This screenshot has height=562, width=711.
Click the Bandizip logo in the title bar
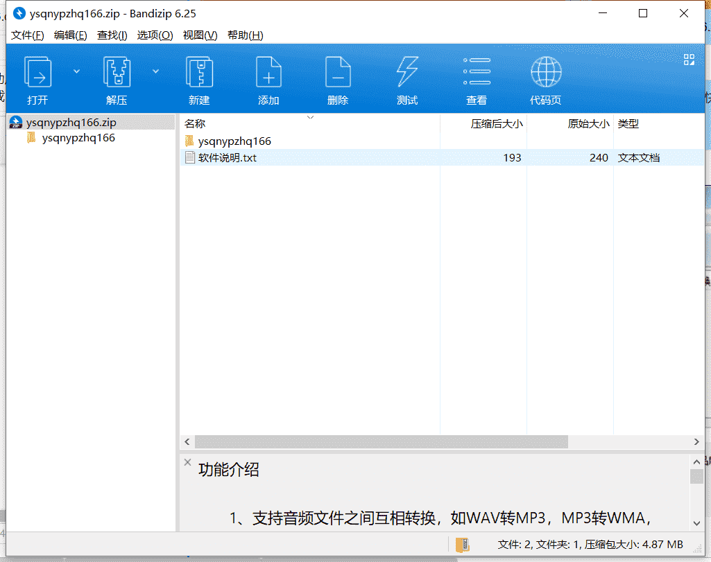click(19, 14)
